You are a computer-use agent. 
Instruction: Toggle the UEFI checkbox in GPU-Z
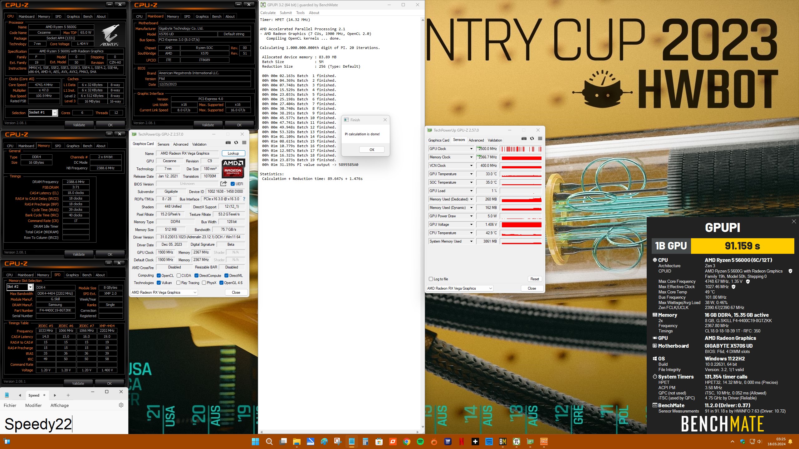(233, 184)
